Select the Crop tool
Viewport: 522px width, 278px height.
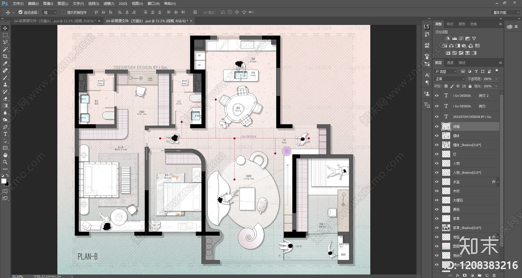click(x=5, y=56)
